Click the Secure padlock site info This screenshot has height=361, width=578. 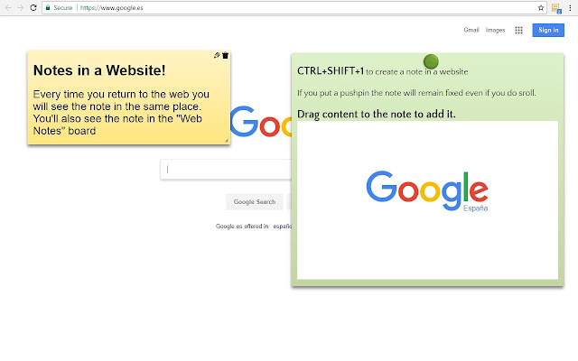pyautogui.click(x=59, y=8)
